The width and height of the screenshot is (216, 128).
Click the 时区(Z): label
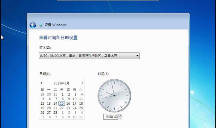pos(45,47)
